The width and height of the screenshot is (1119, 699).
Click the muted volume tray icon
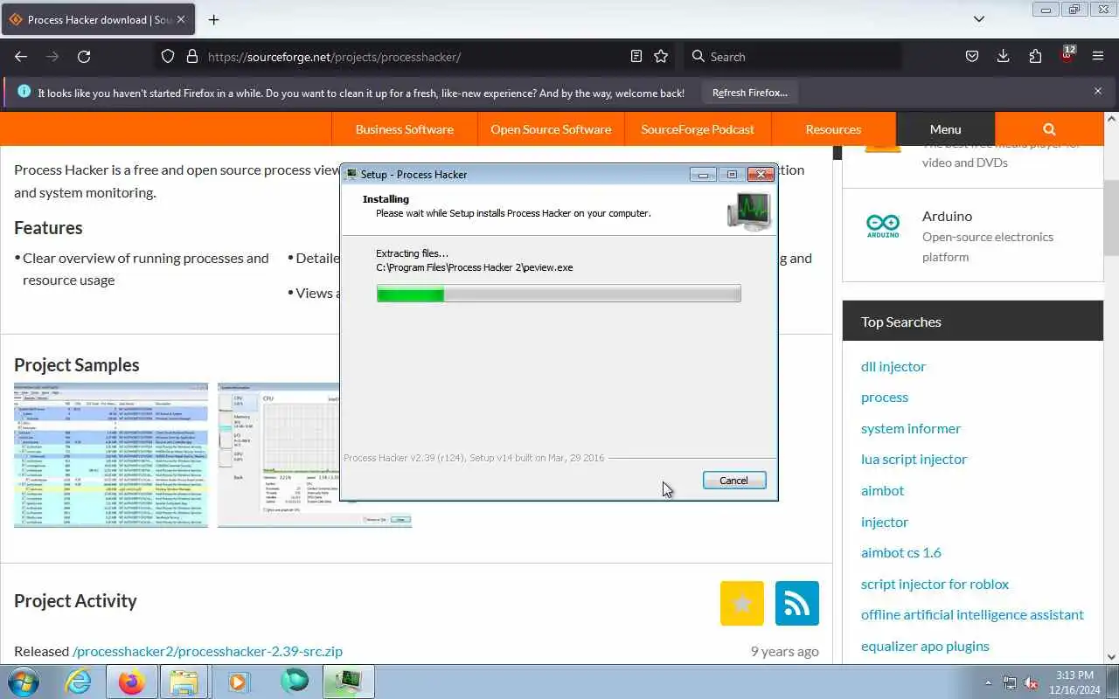click(1031, 682)
